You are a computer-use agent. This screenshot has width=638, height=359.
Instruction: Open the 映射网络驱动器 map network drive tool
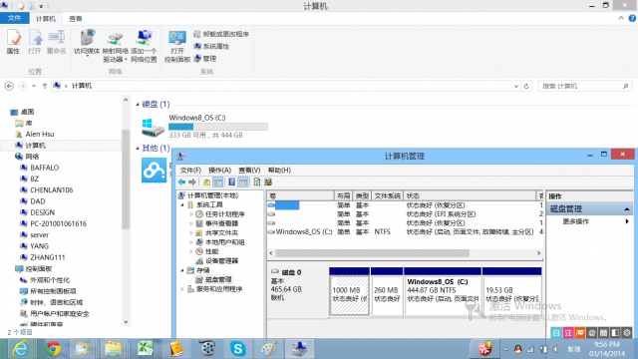116,47
